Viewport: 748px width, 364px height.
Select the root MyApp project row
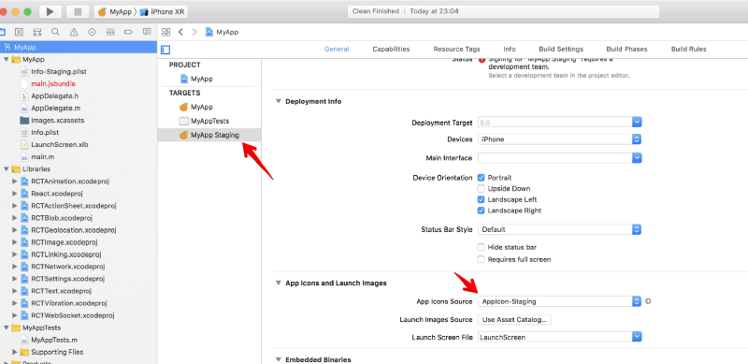point(79,48)
